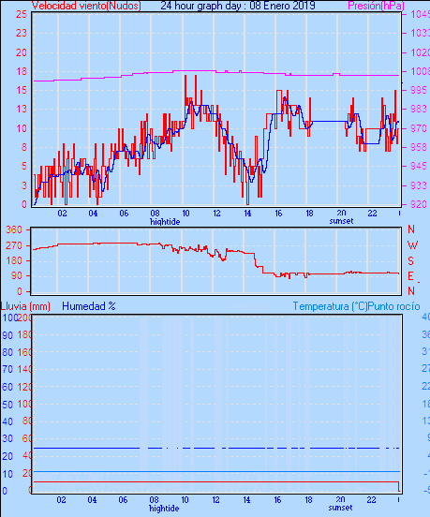Click the 'E' label on wind direction axis
The width and height of the screenshot is (430, 517).
click(411, 276)
